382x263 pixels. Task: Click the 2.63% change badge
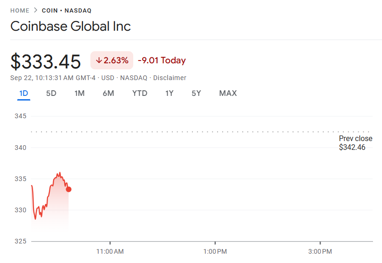[112, 61]
